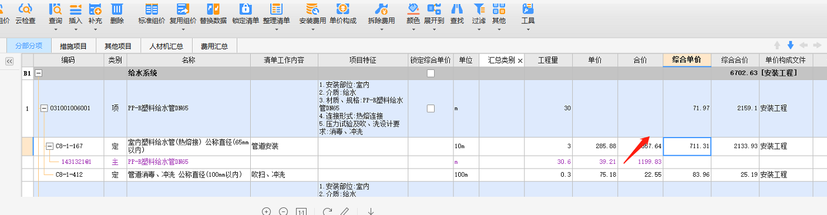Click the 管道消毒、冲洗 公称直径 name cell
The height and width of the screenshot is (215, 827).
point(189,175)
